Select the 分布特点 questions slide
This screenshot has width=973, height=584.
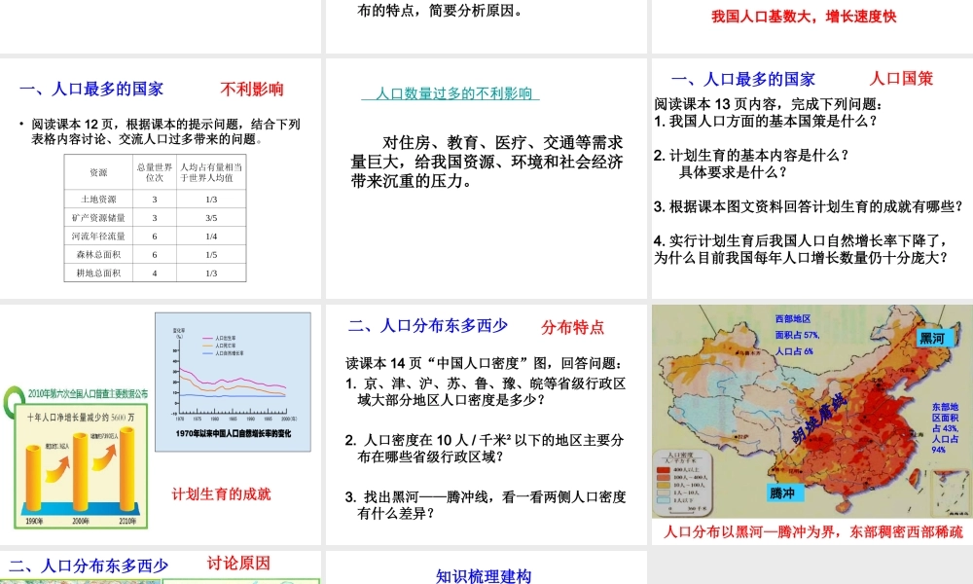coord(486,424)
